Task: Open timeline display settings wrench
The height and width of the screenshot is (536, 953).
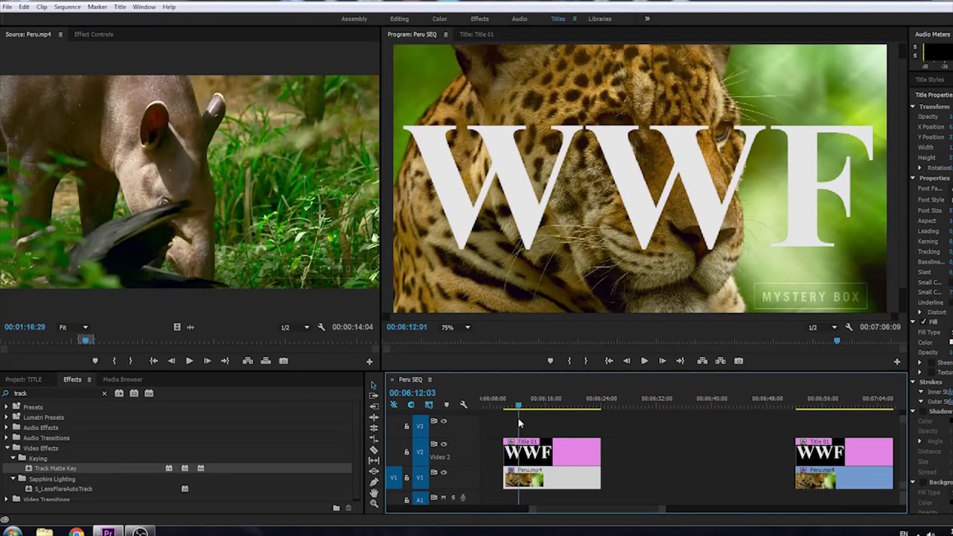Action: pos(463,405)
